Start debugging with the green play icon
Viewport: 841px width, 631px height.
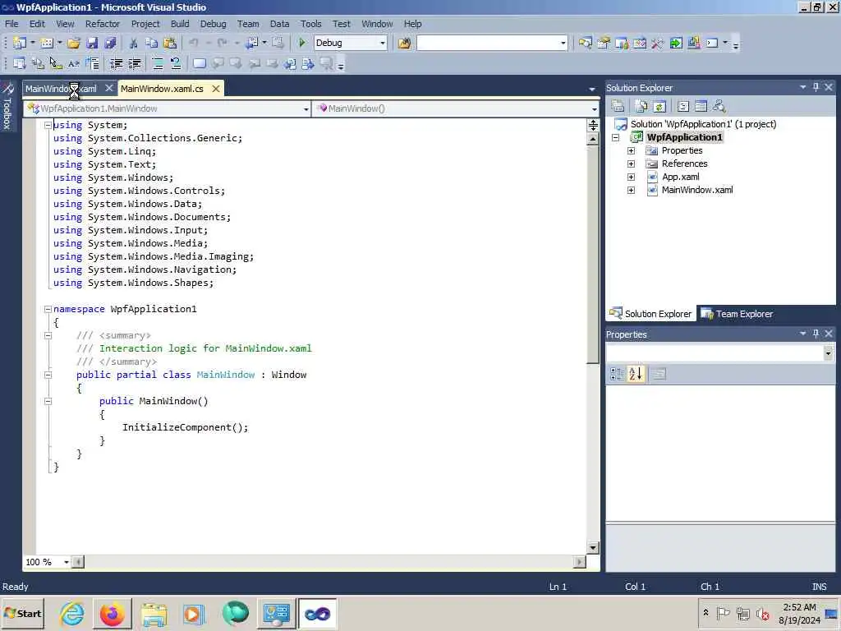pyautogui.click(x=302, y=43)
